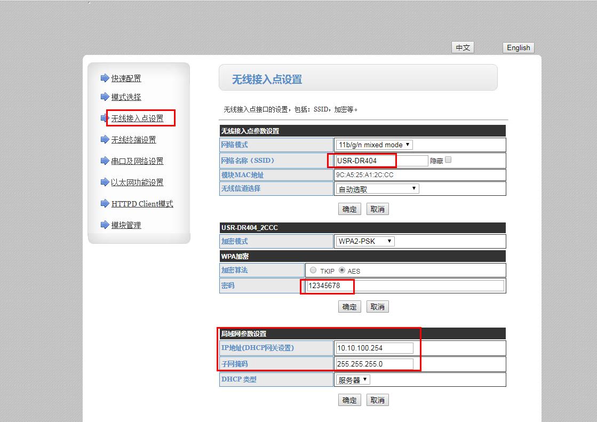
Task: Select the TKIP encryption radio button
Action: tap(313, 270)
